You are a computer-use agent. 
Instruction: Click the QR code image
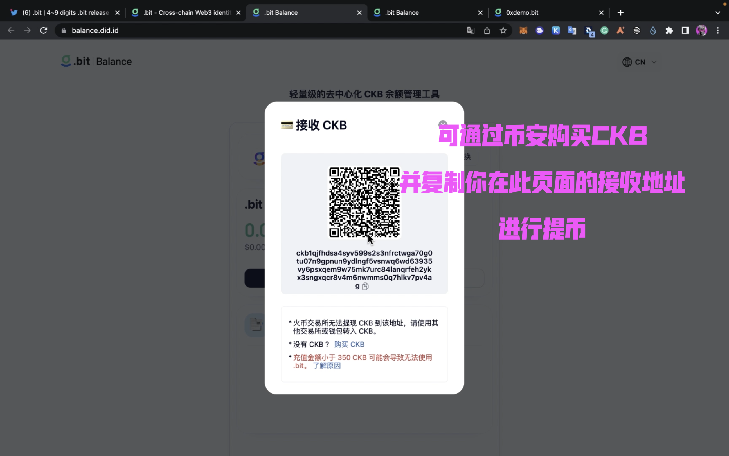coord(364,202)
